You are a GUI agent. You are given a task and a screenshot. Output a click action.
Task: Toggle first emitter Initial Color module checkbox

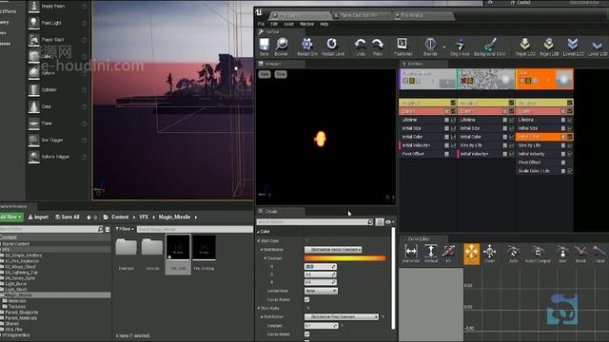[446, 137]
